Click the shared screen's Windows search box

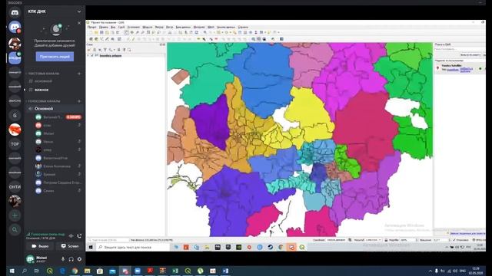coord(133,247)
